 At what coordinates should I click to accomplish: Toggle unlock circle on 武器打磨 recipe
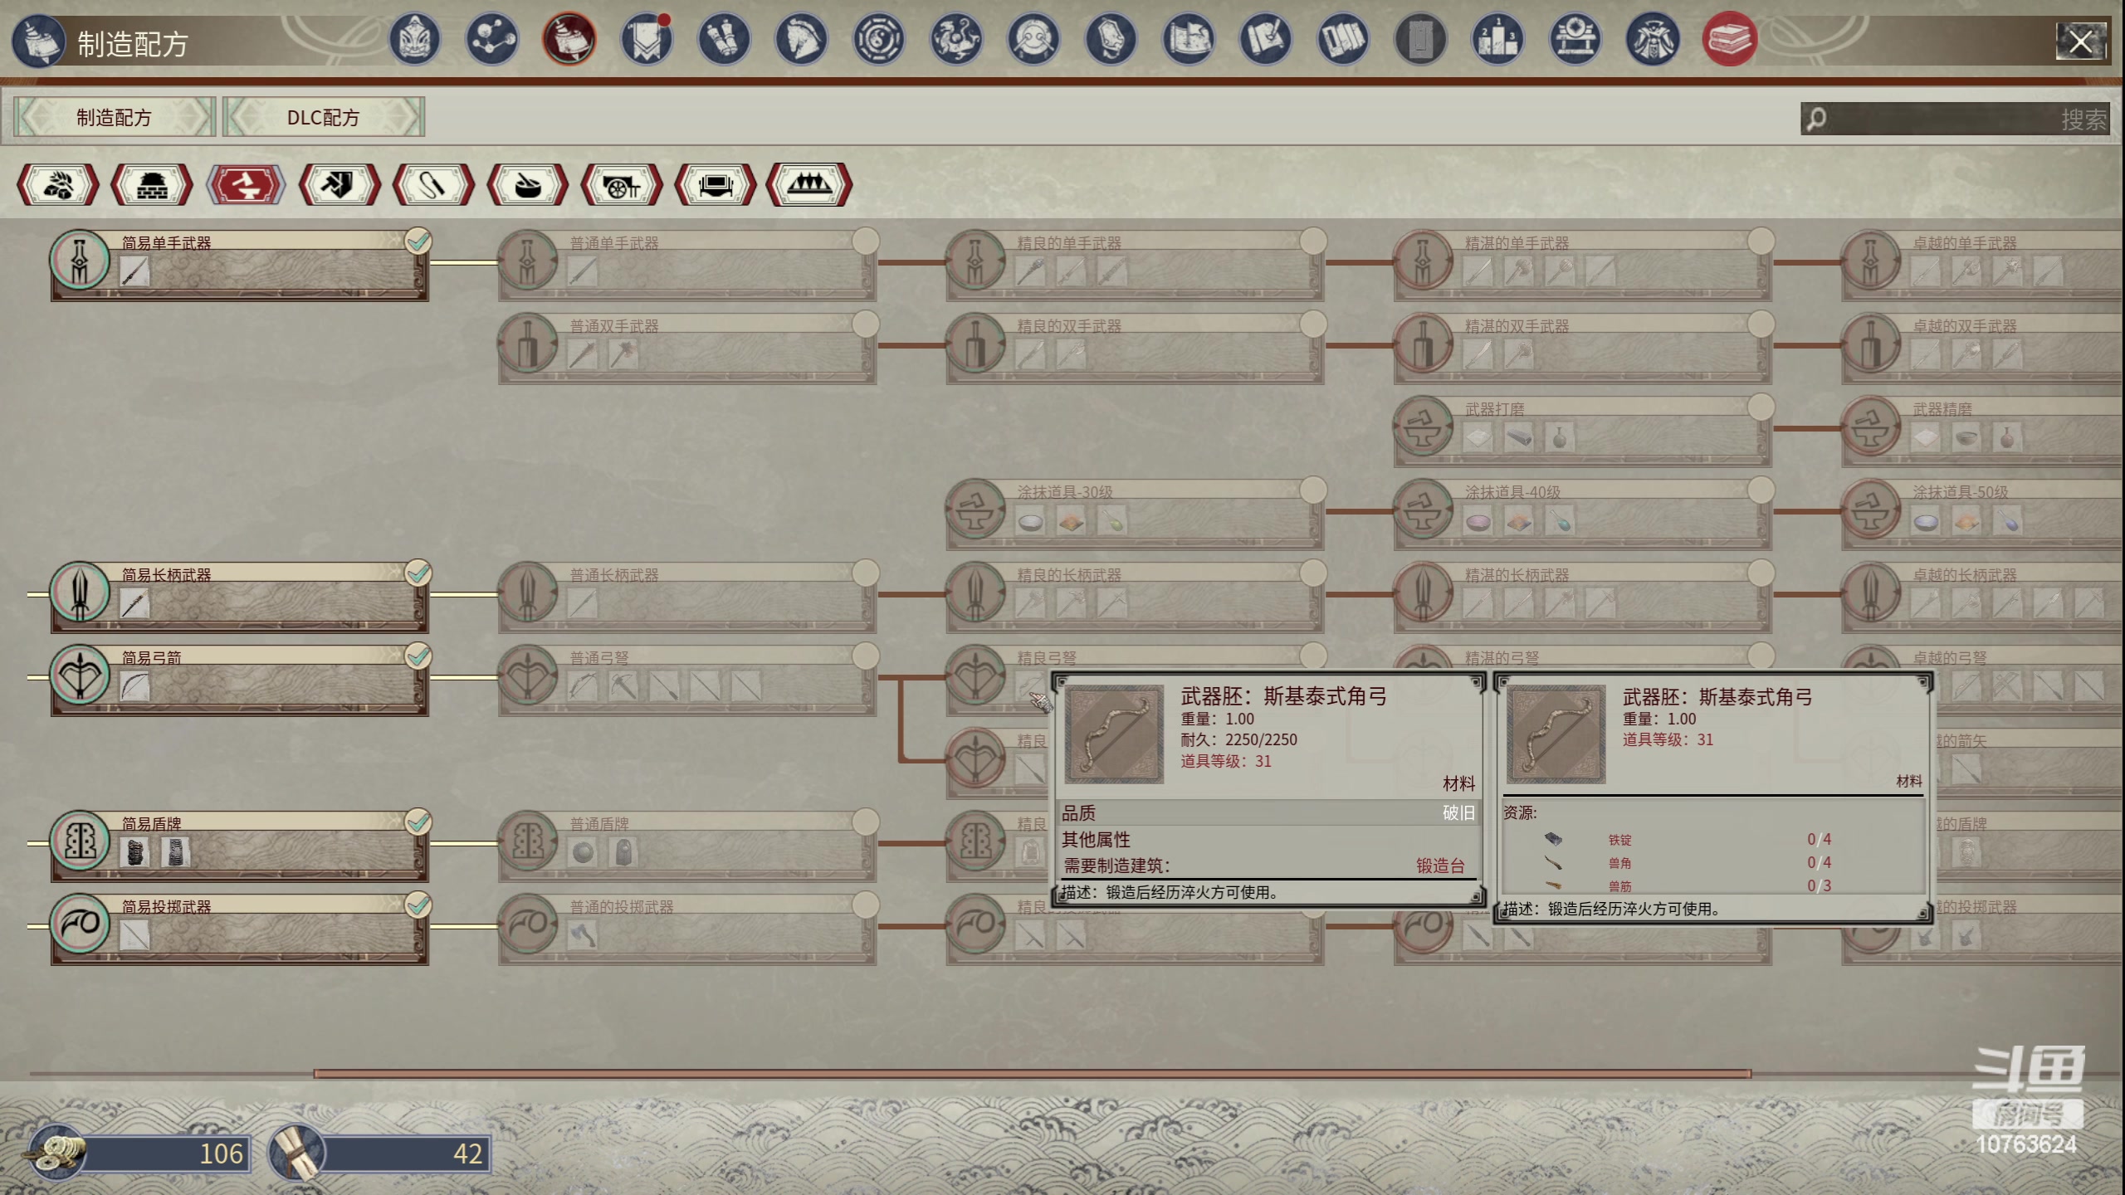point(1761,407)
